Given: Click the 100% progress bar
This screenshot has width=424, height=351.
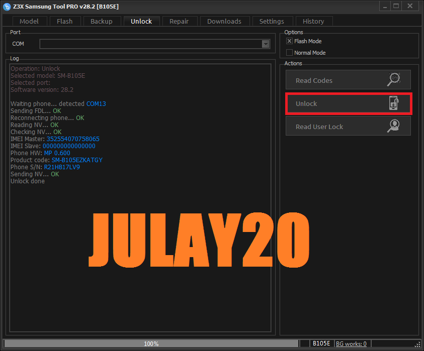Looking at the screenshot, I should [151, 343].
